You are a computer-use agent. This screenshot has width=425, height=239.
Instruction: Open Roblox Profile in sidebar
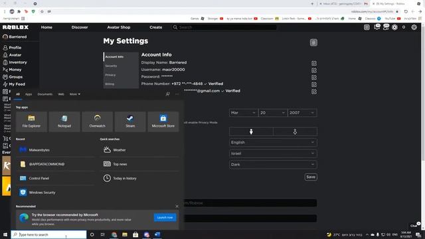(x=12, y=47)
